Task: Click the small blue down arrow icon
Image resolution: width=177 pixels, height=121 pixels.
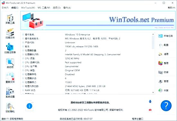Action: [x=150, y=101]
